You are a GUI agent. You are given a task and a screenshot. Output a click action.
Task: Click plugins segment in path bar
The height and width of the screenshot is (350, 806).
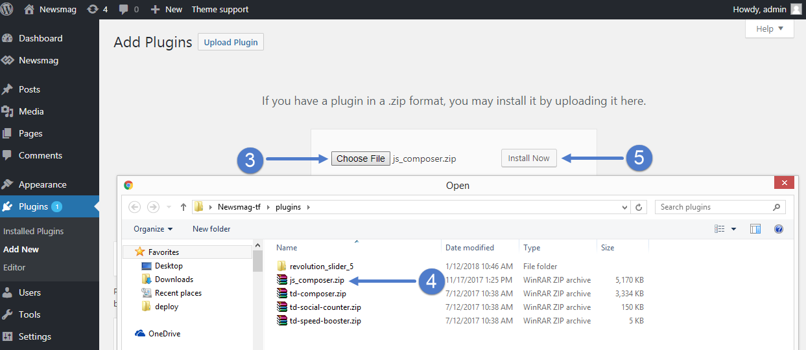pos(289,207)
